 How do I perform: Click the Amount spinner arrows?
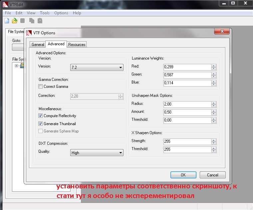pos(214,112)
